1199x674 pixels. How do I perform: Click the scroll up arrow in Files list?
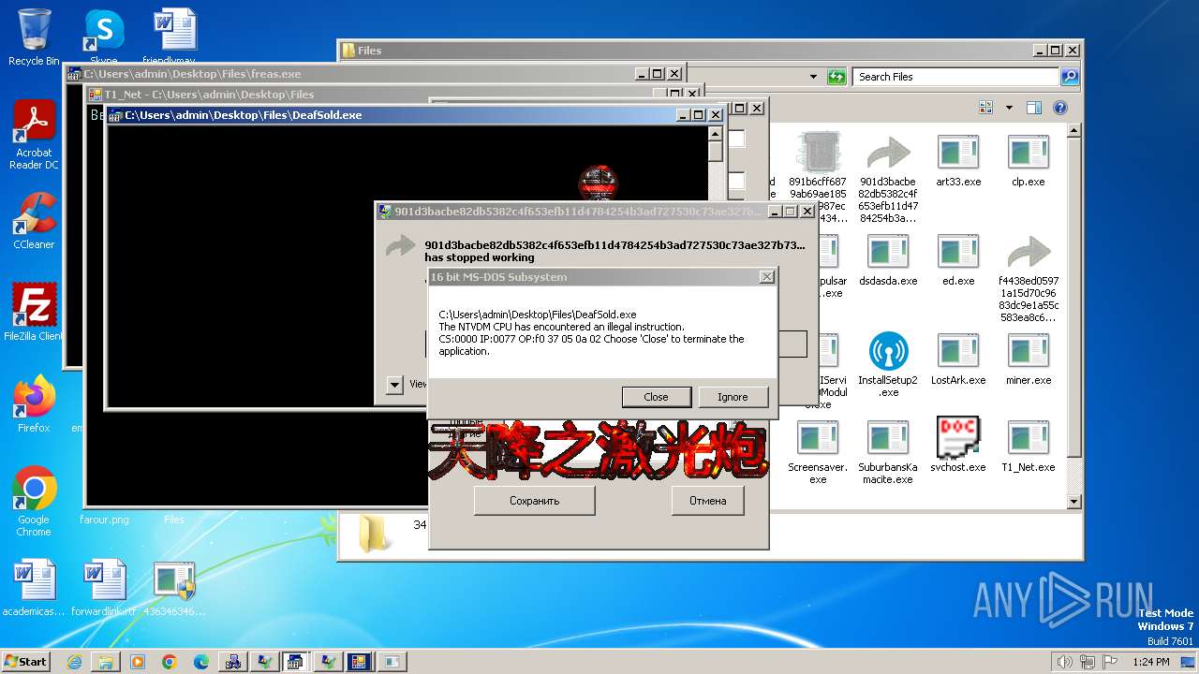point(1073,131)
